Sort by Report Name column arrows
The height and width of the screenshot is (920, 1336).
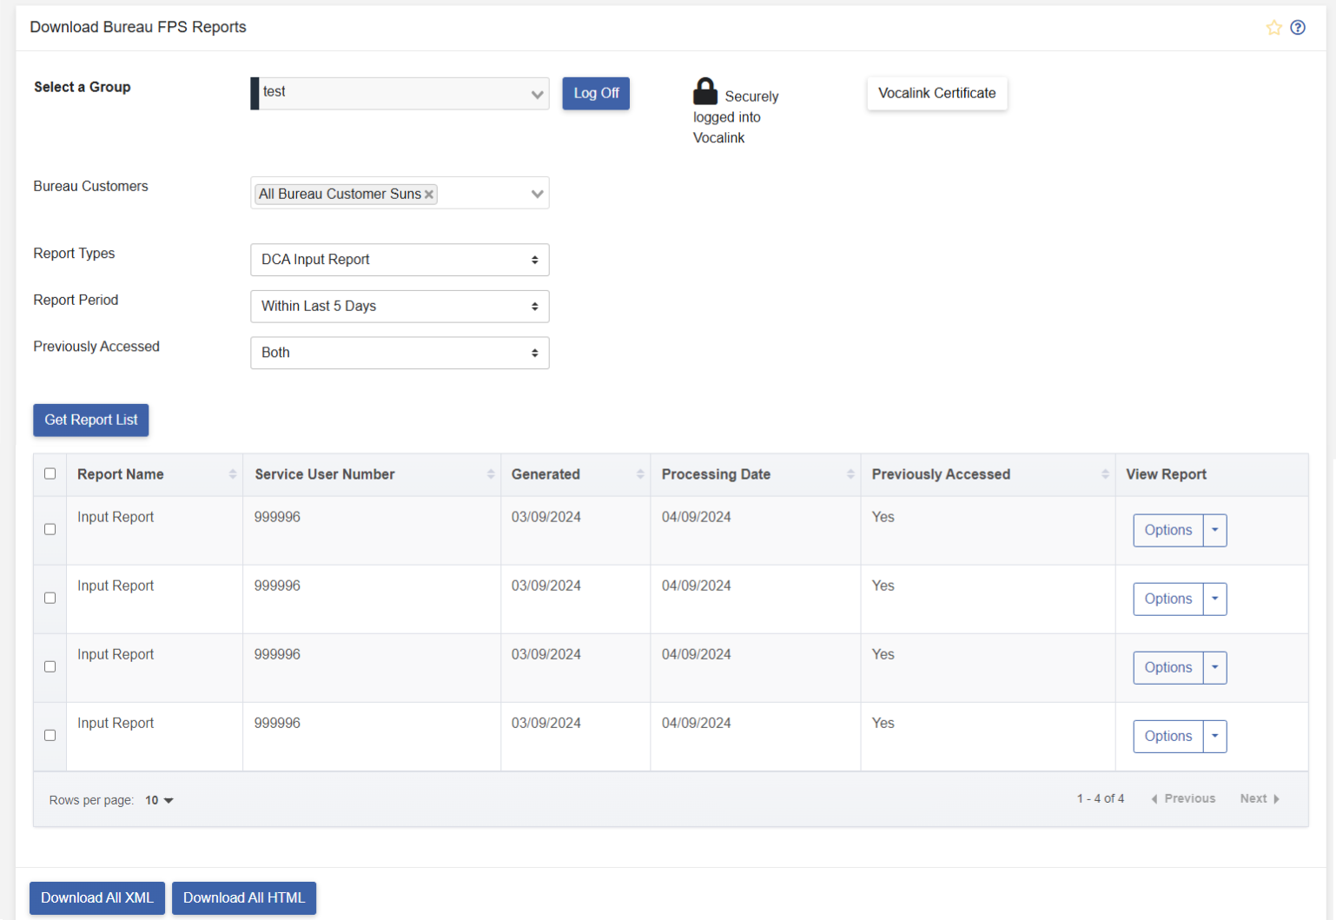(233, 474)
